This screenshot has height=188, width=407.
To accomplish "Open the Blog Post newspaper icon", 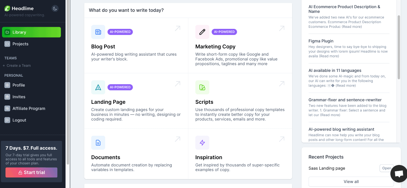I will [x=98, y=32].
